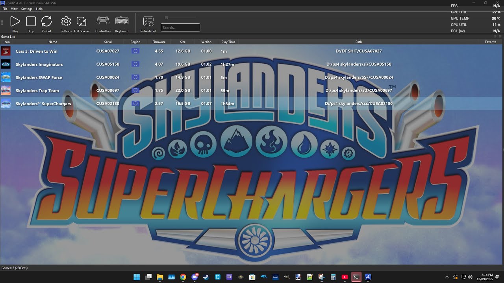Screen dimensions: 504x283
Task: Select Skylanders SuperChargers game name
Action: point(43,104)
